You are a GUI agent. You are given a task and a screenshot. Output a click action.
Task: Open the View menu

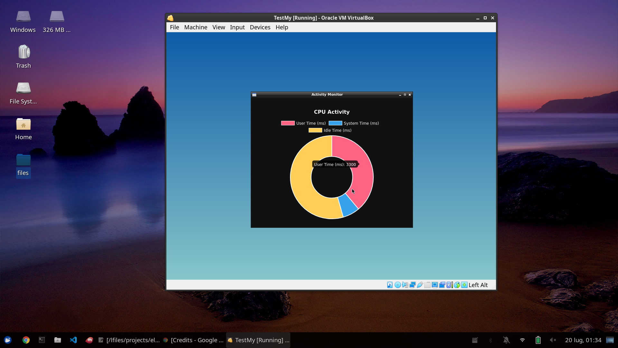coord(219,27)
